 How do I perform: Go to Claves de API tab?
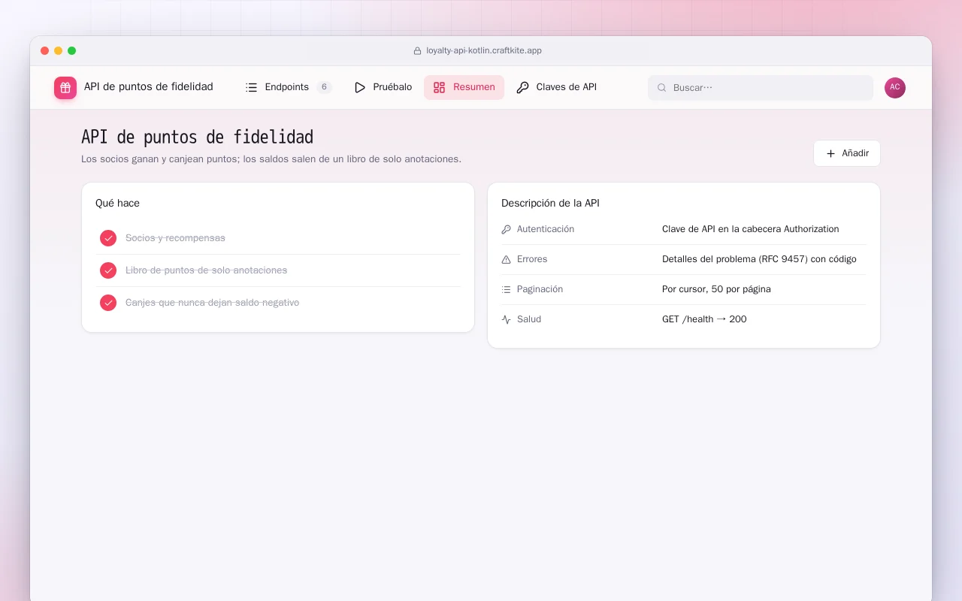556,87
